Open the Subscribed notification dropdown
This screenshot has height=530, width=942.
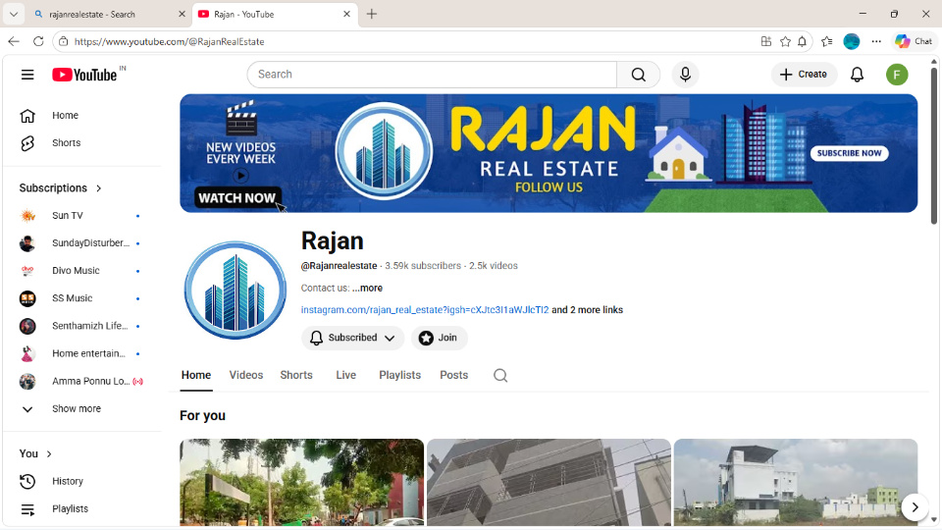coord(352,338)
